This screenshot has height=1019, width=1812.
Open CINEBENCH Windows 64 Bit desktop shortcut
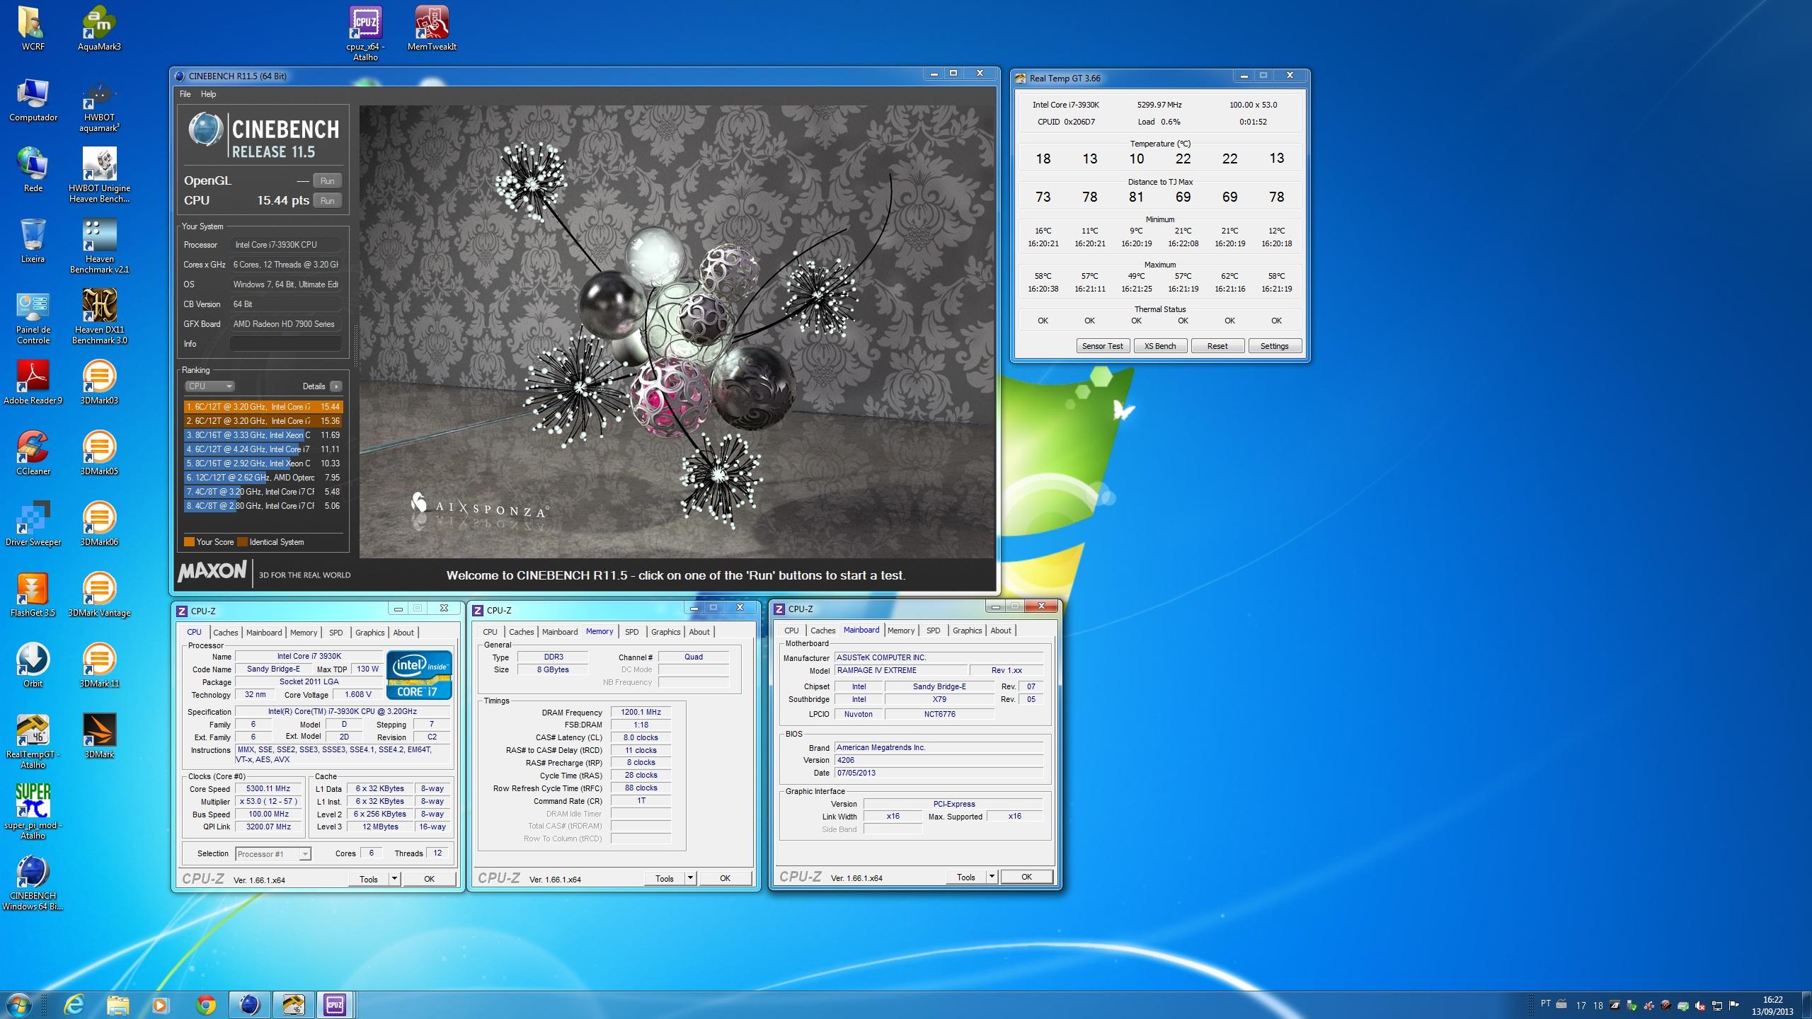33,882
